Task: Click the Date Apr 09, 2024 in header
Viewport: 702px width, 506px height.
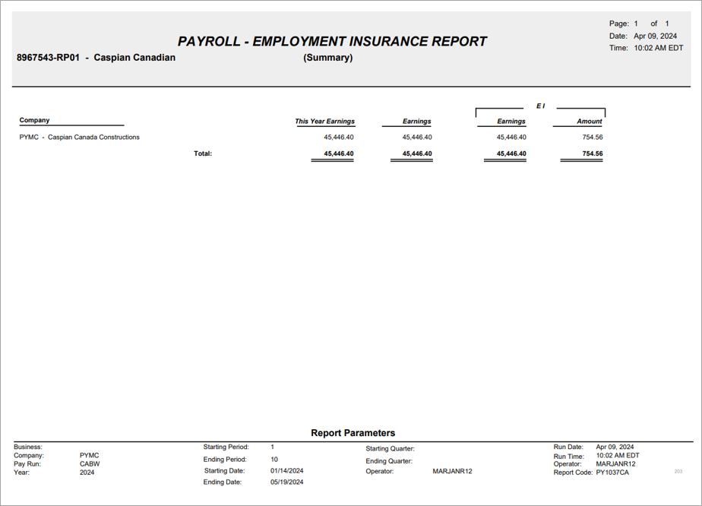Action: [655, 36]
